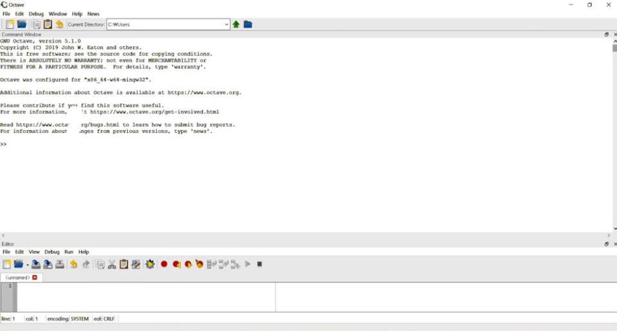Undock the Command Window panel

pyautogui.click(x=606, y=35)
